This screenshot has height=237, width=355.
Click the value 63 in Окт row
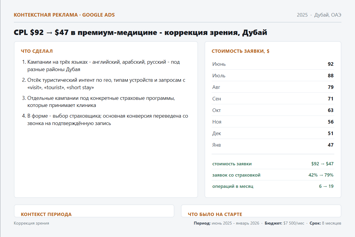pos(330,110)
